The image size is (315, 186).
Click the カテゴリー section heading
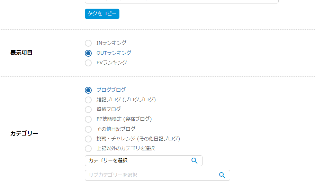tap(24, 133)
